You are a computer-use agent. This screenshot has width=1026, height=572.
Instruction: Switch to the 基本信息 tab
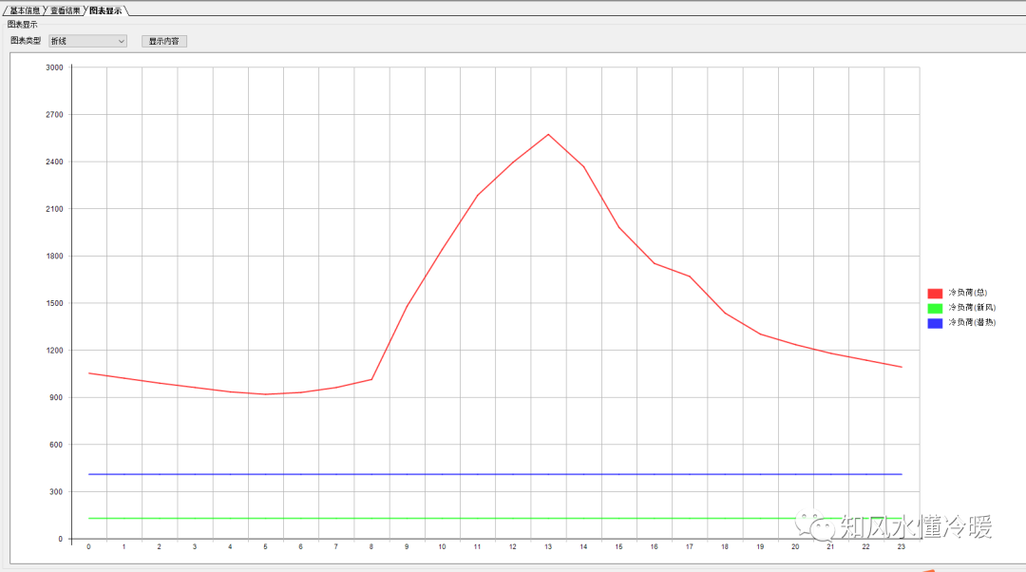[25, 10]
